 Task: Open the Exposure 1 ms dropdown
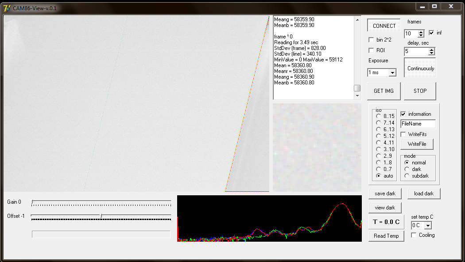coord(392,73)
